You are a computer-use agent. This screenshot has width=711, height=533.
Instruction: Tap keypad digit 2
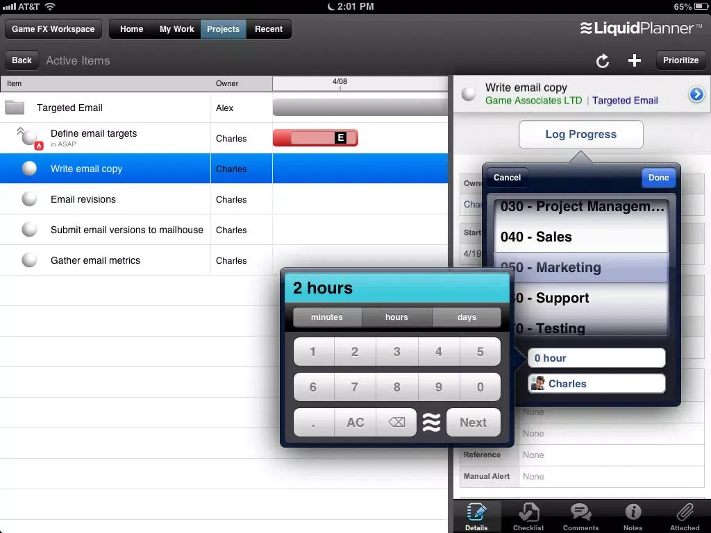tap(355, 352)
